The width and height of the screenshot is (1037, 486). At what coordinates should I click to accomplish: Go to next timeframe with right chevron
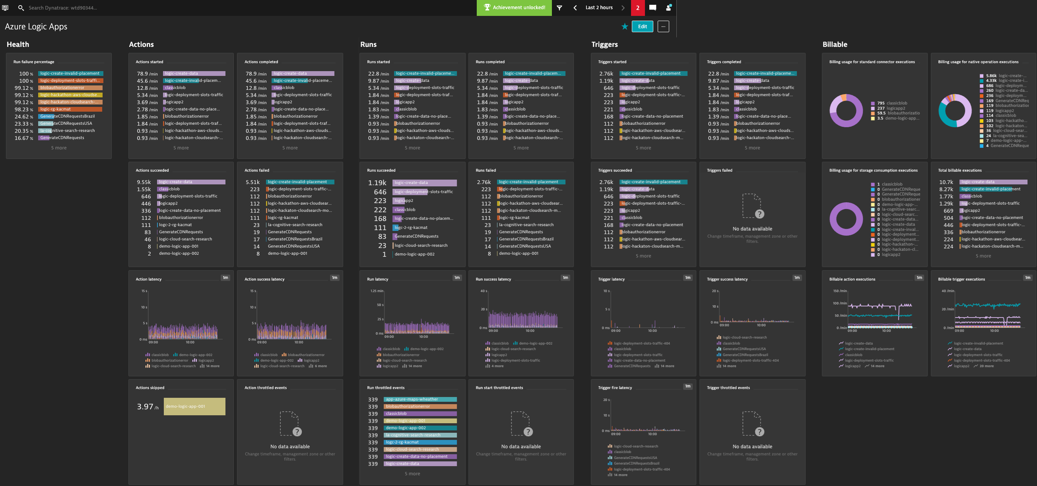coord(623,8)
